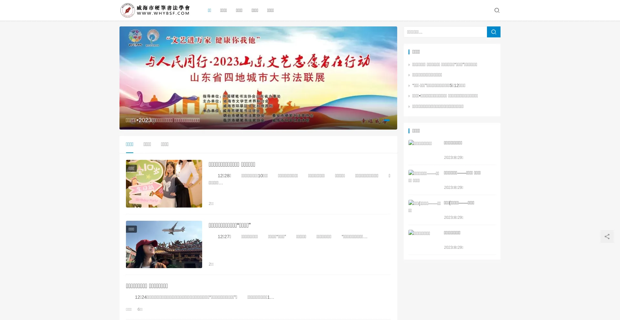
Task: Click the blue carousel indicator on the banner
Action: 387,120
